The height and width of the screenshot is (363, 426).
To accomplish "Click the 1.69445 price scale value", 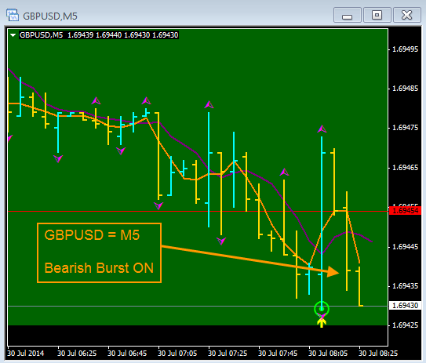I will [x=405, y=247].
